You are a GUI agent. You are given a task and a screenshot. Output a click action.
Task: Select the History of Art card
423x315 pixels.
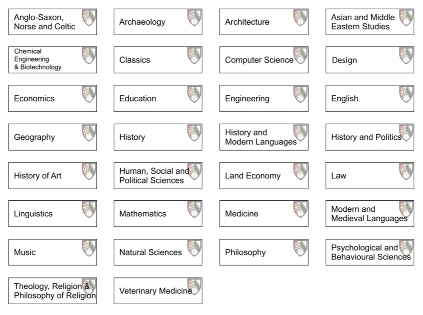52,175
